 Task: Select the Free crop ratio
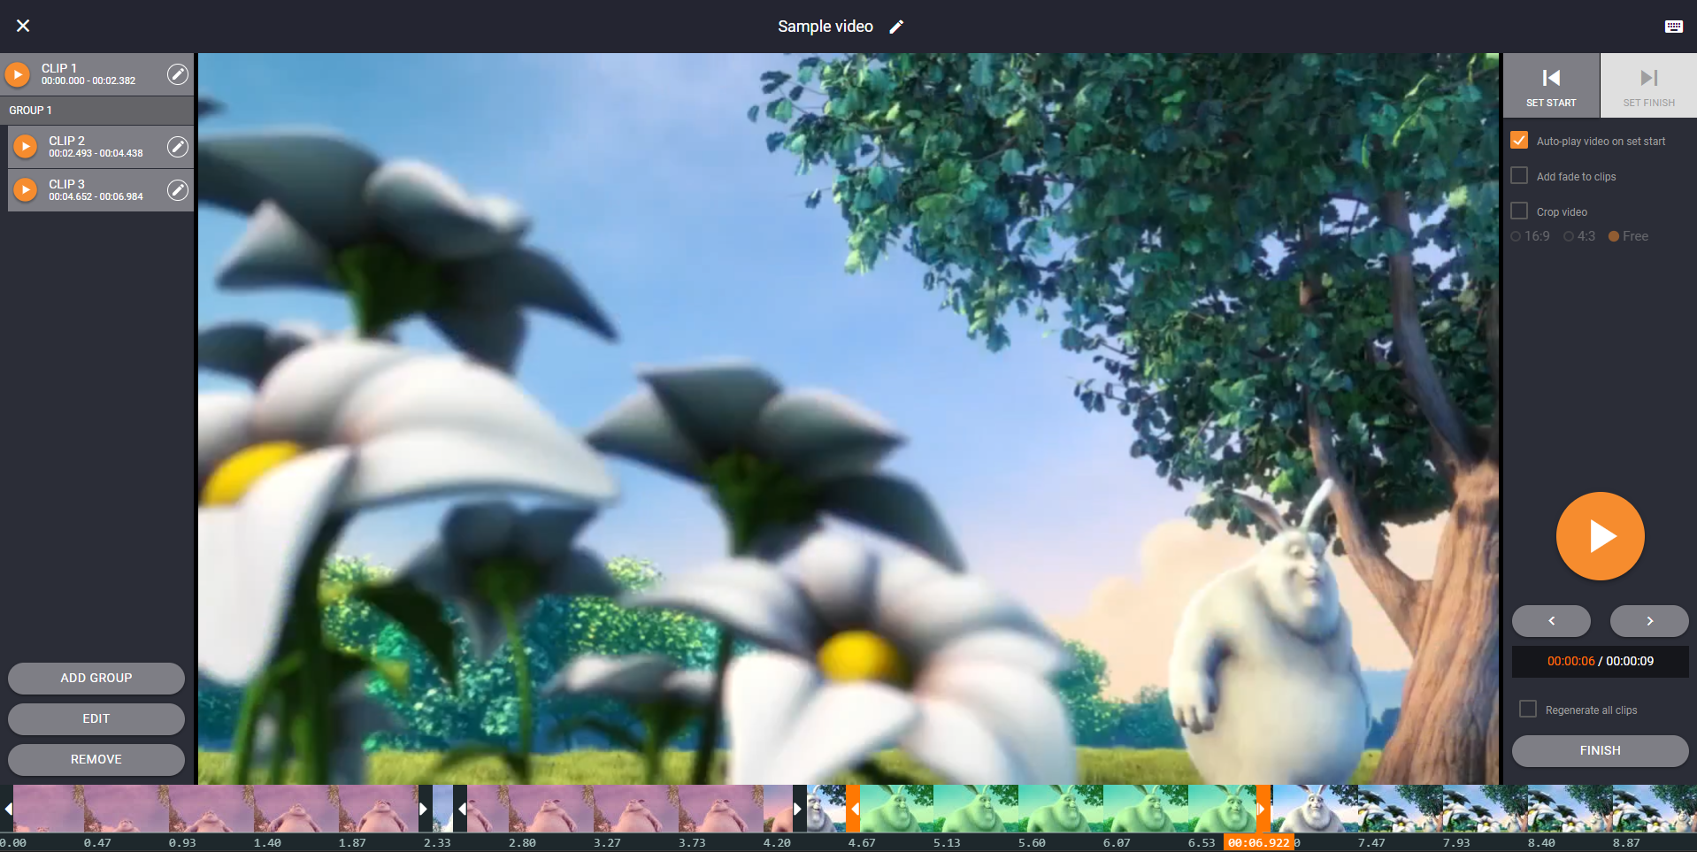click(1614, 236)
